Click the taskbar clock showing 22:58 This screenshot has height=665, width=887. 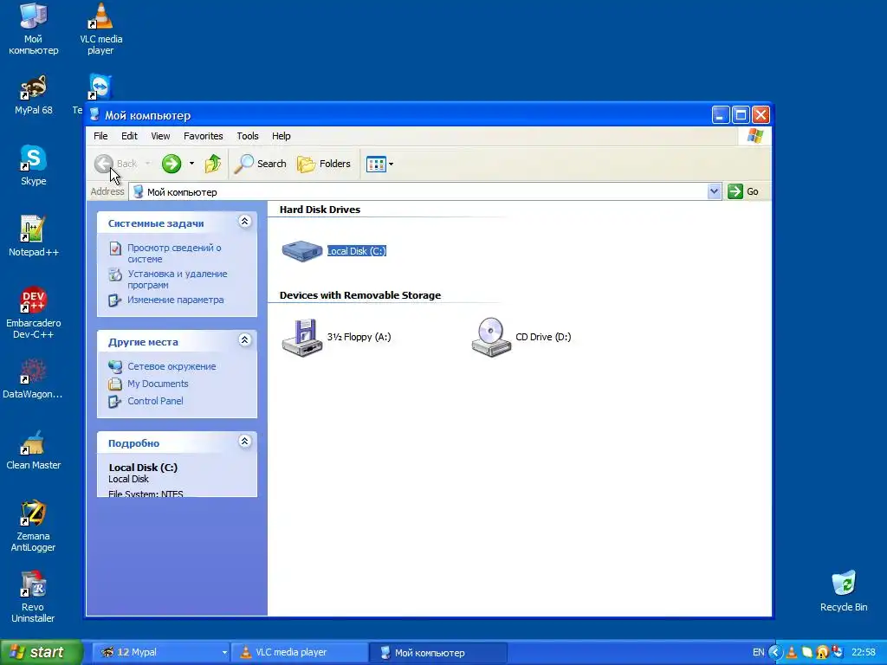(864, 652)
